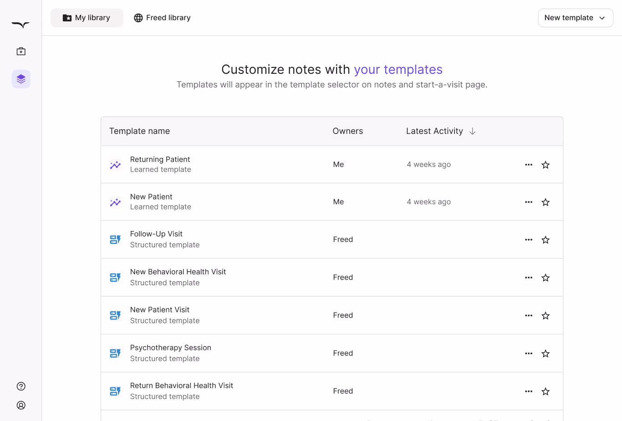Open three-dot menu for Psychotherapy Session
The width and height of the screenshot is (622, 421).
pyautogui.click(x=529, y=354)
